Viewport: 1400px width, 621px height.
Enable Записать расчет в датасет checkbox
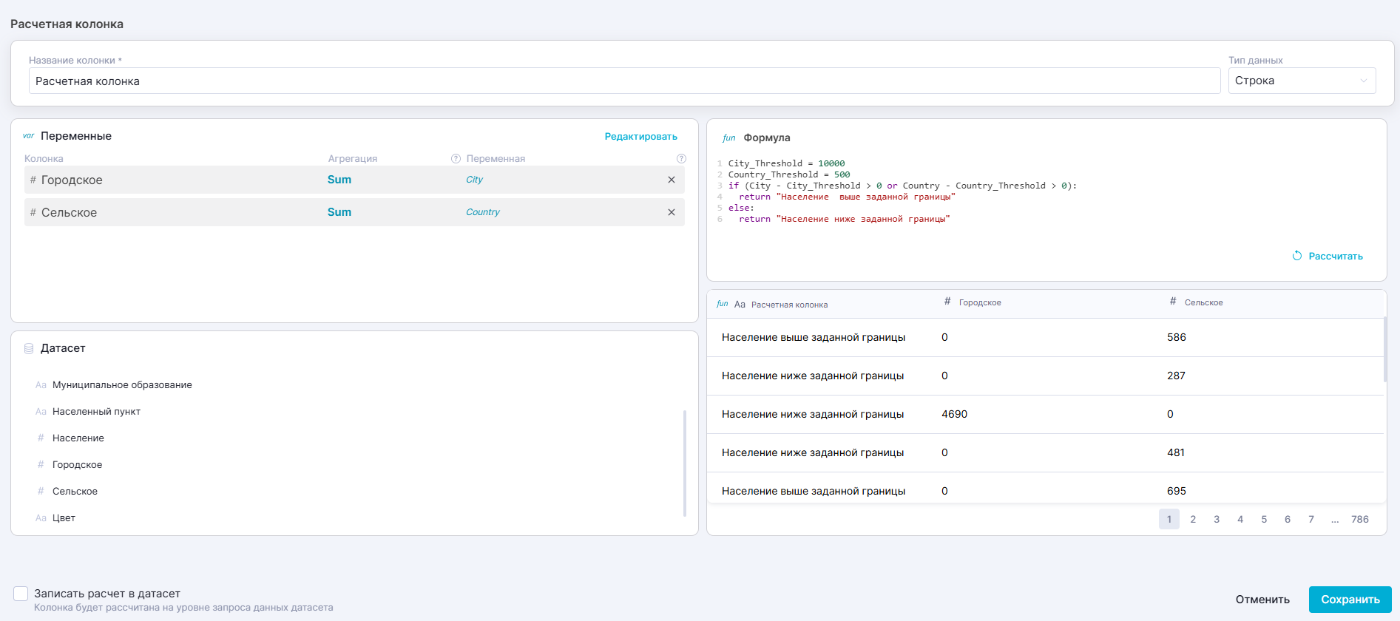coord(21,594)
